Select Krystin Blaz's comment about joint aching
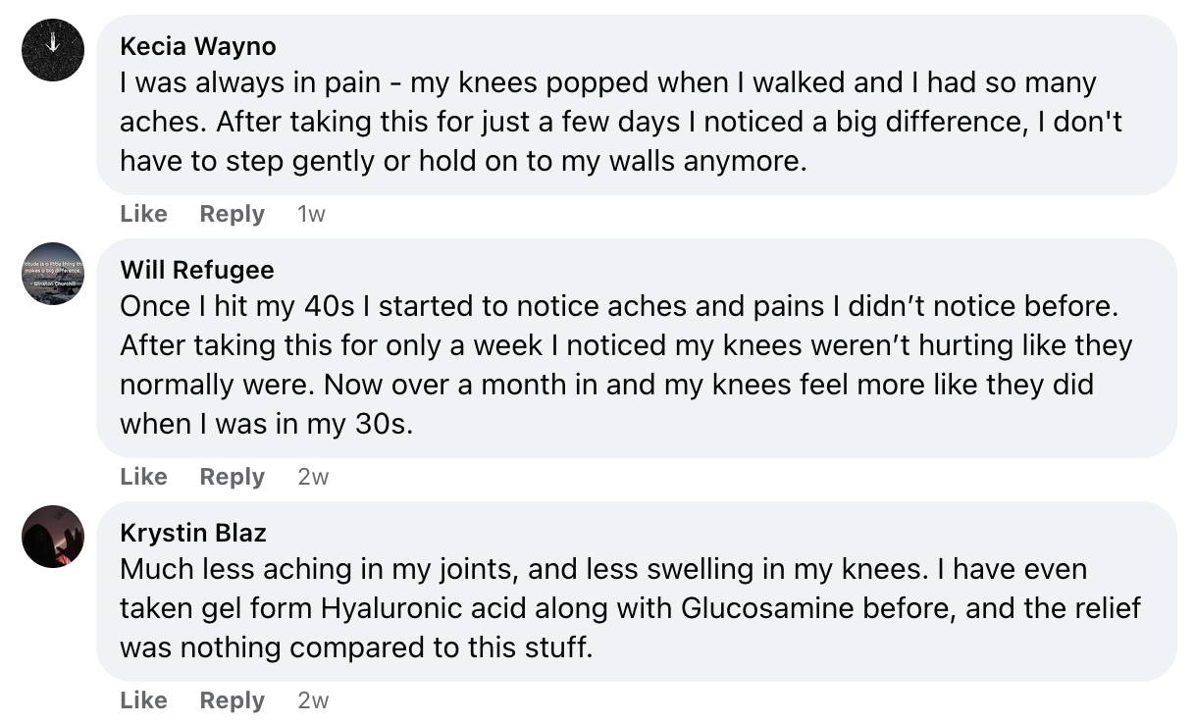The width and height of the screenshot is (1195, 724). click(630, 608)
